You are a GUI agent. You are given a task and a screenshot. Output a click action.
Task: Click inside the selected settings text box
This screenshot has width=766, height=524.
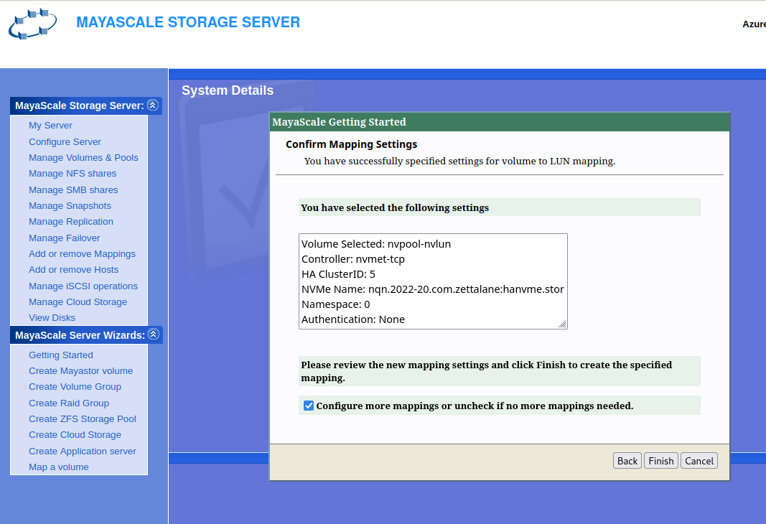432,281
